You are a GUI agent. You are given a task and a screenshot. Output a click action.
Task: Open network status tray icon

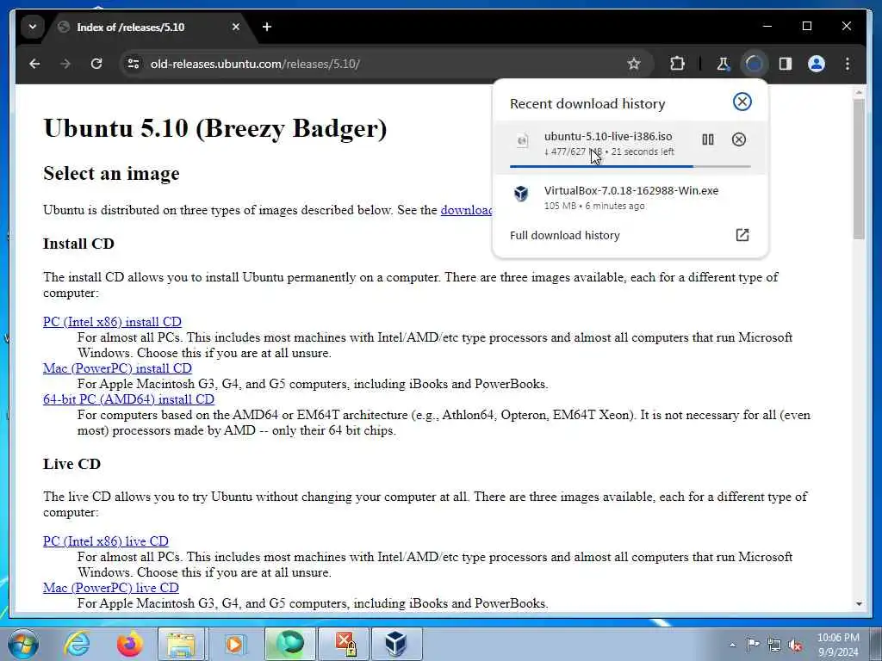(x=774, y=646)
